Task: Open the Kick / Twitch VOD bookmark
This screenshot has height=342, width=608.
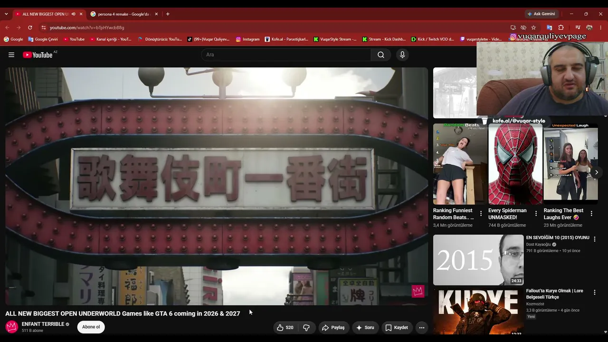Action: point(433,39)
